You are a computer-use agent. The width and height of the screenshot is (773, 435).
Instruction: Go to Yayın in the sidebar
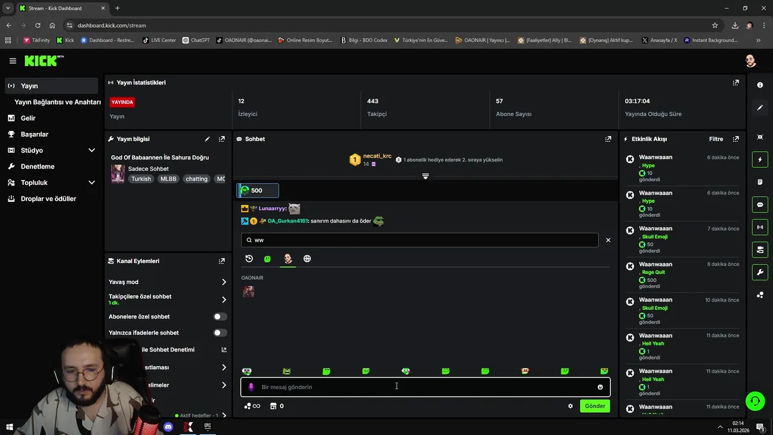tap(51, 86)
